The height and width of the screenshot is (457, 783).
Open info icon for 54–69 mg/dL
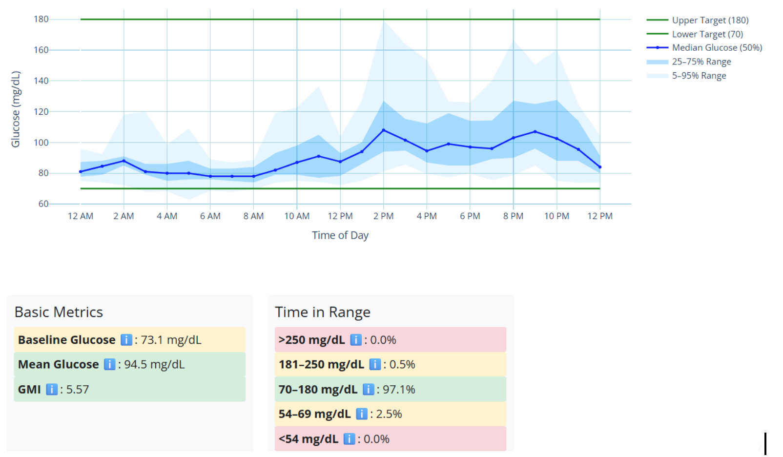pyautogui.click(x=362, y=414)
